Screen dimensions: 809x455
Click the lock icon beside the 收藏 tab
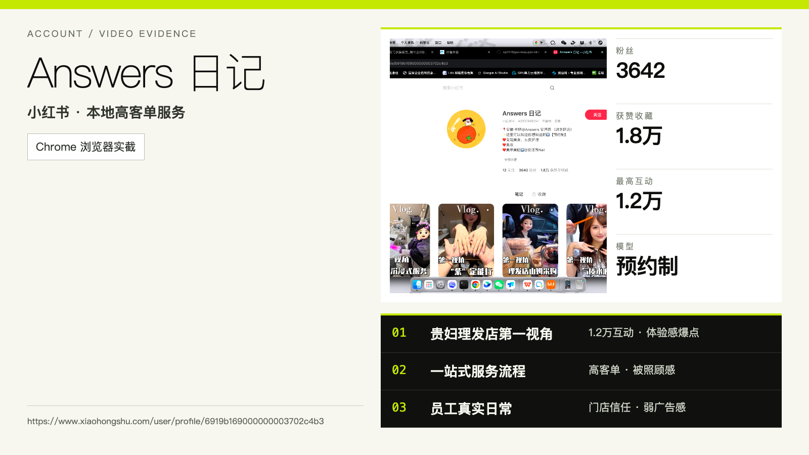click(x=534, y=194)
